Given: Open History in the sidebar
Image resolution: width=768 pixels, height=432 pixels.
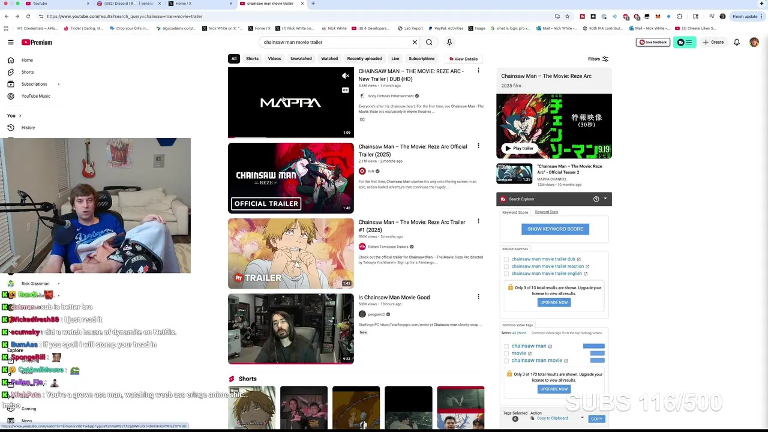Looking at the screenshot, I should tap(28, 127).
